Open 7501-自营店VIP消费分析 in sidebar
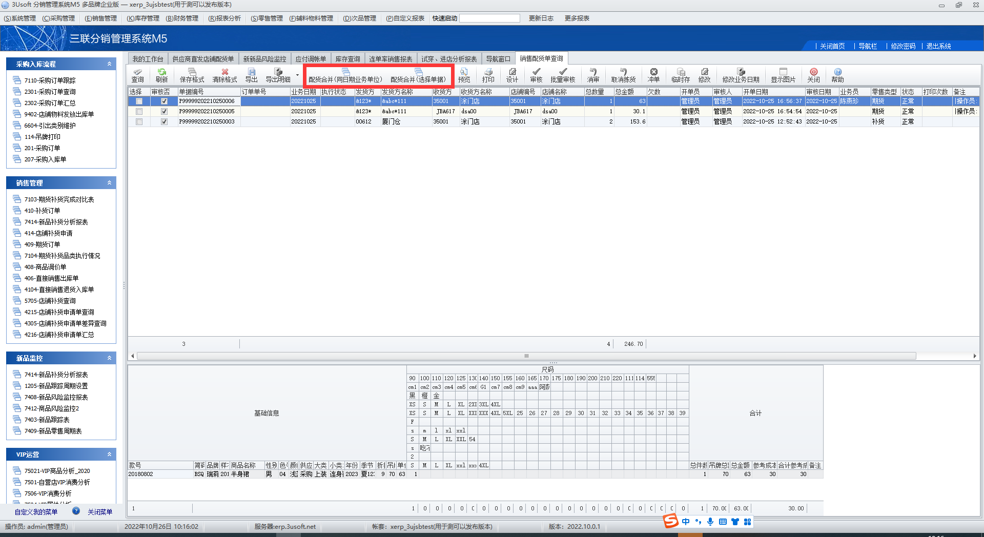The width and height of the screenshot is (984, 537). [x=57, y=482]
